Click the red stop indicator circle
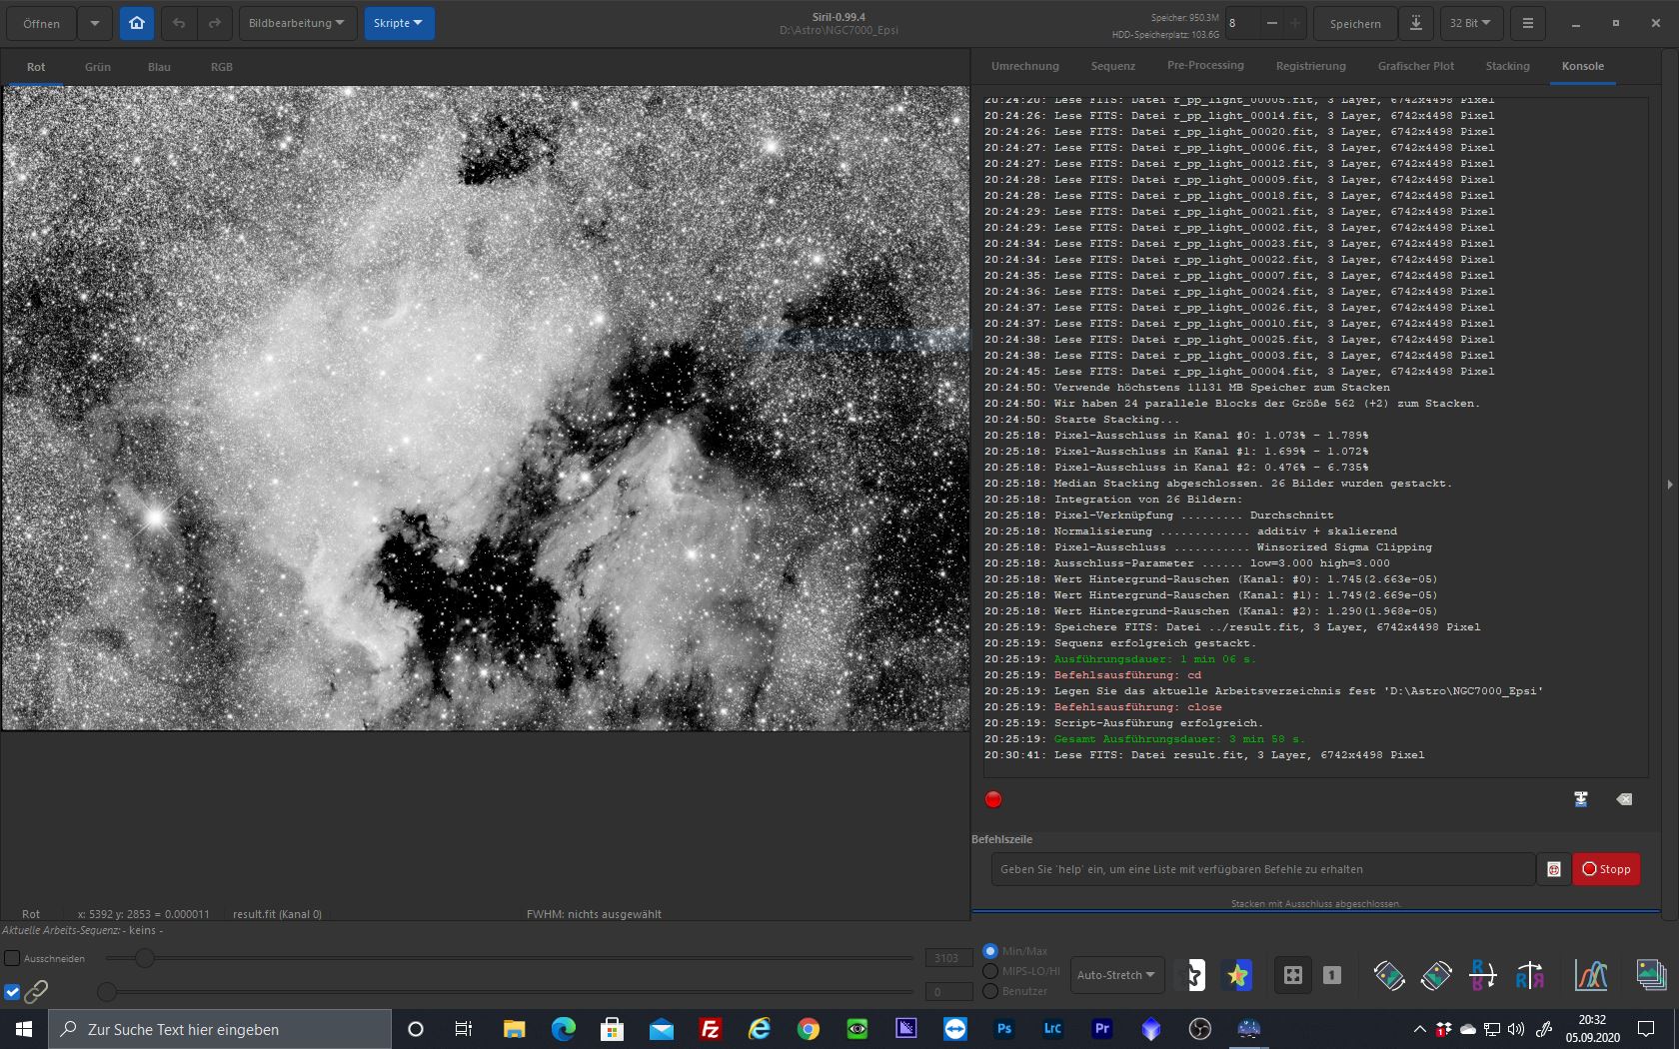Screen dimensions: 1679x1049 pos(993,799)
